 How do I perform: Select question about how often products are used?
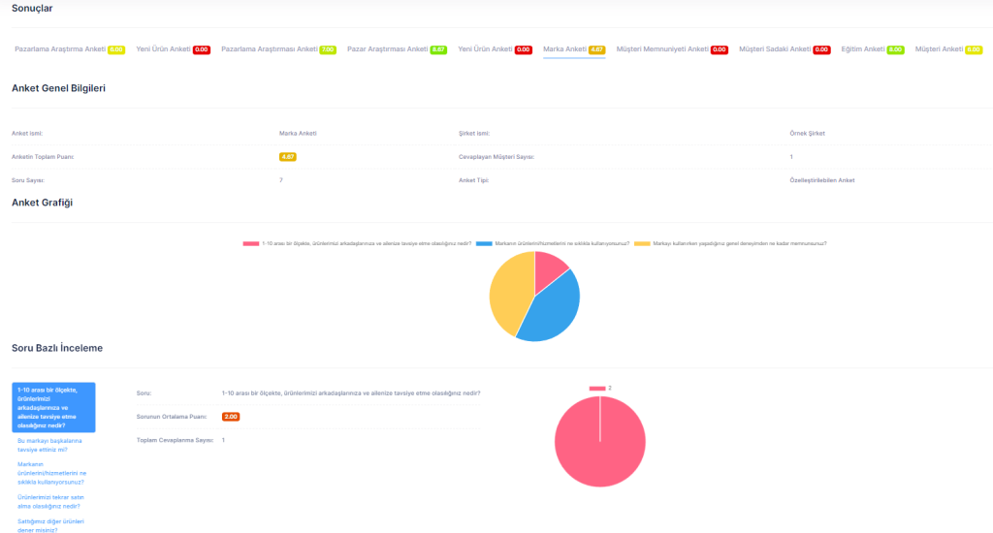click(x=52, y=474)
